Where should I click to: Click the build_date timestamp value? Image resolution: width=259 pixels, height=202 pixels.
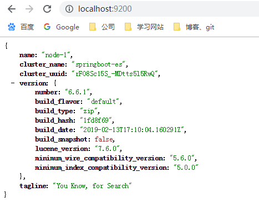132,130
